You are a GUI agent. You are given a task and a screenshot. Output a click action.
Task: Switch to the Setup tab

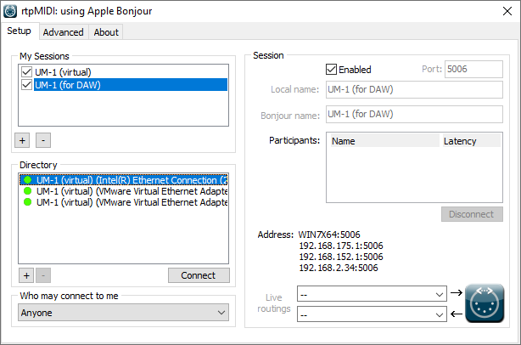pyautogui.click(x=20, y=31)
